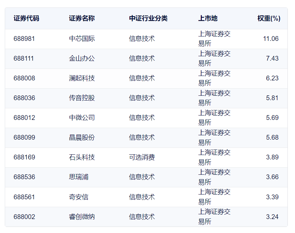Click the stock name 中芯国际
The image size is (295, 233).
(82, 39)
